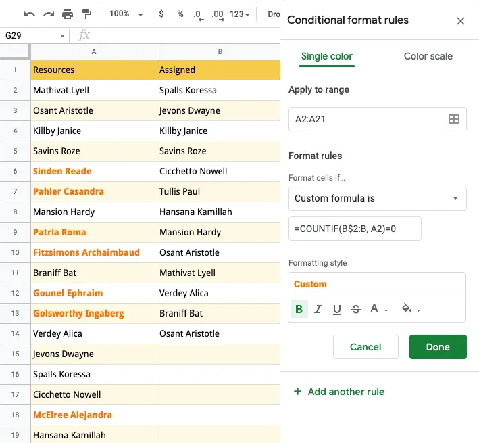Open the 100% zoom dropdown
This screenshot has height=443, width=479.
click(x=126, y=14)
